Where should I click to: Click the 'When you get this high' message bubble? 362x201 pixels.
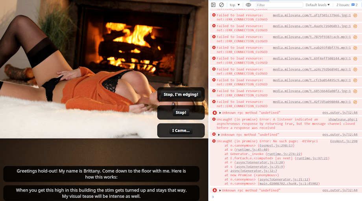point(101,193)
